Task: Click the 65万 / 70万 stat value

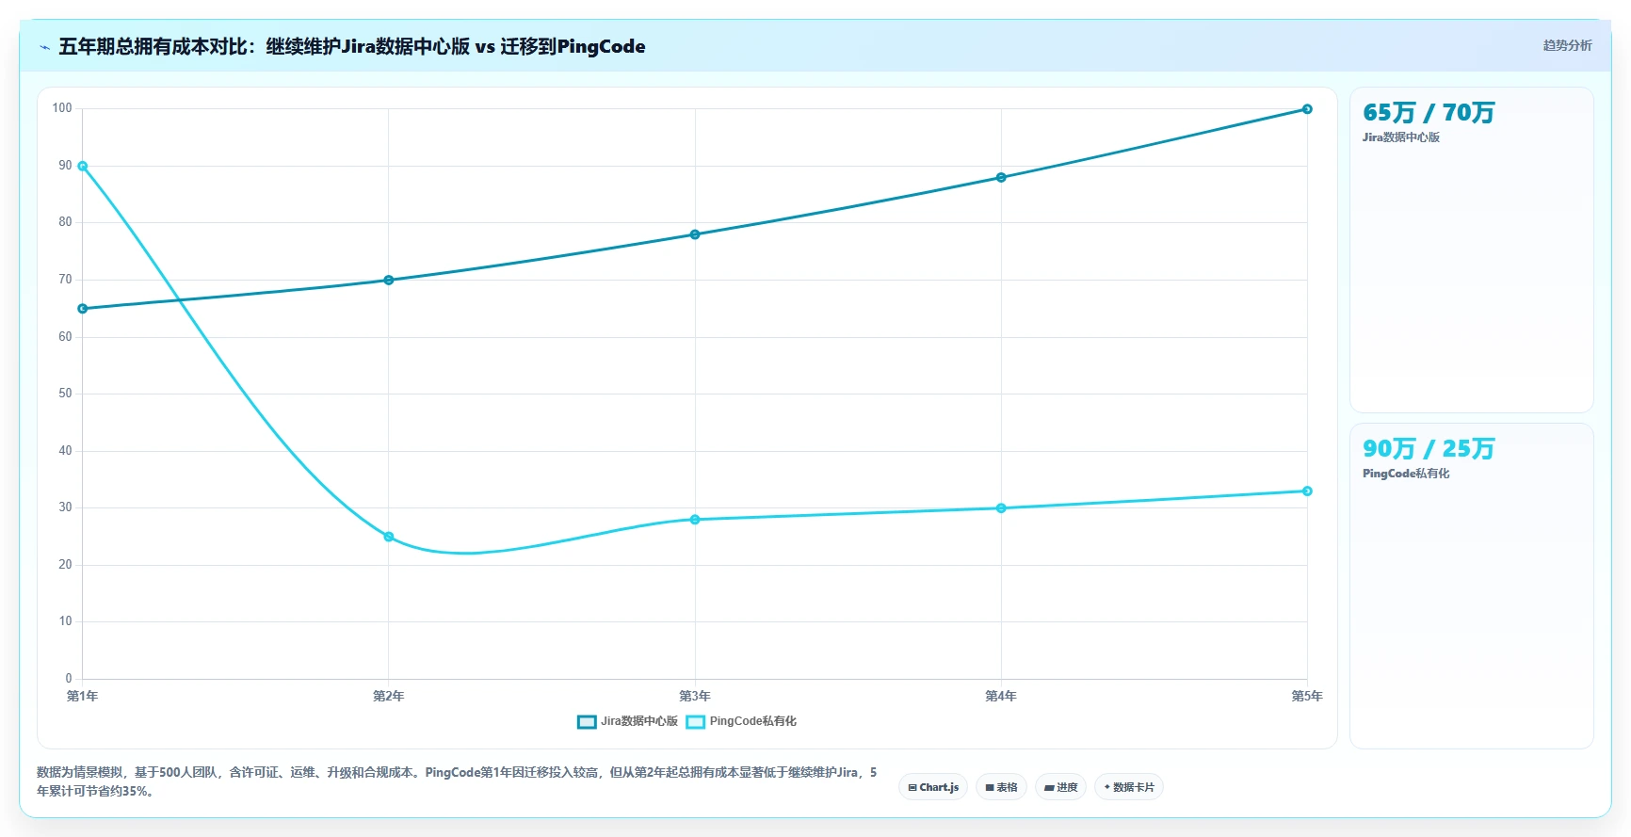Action: point(1429,113)
